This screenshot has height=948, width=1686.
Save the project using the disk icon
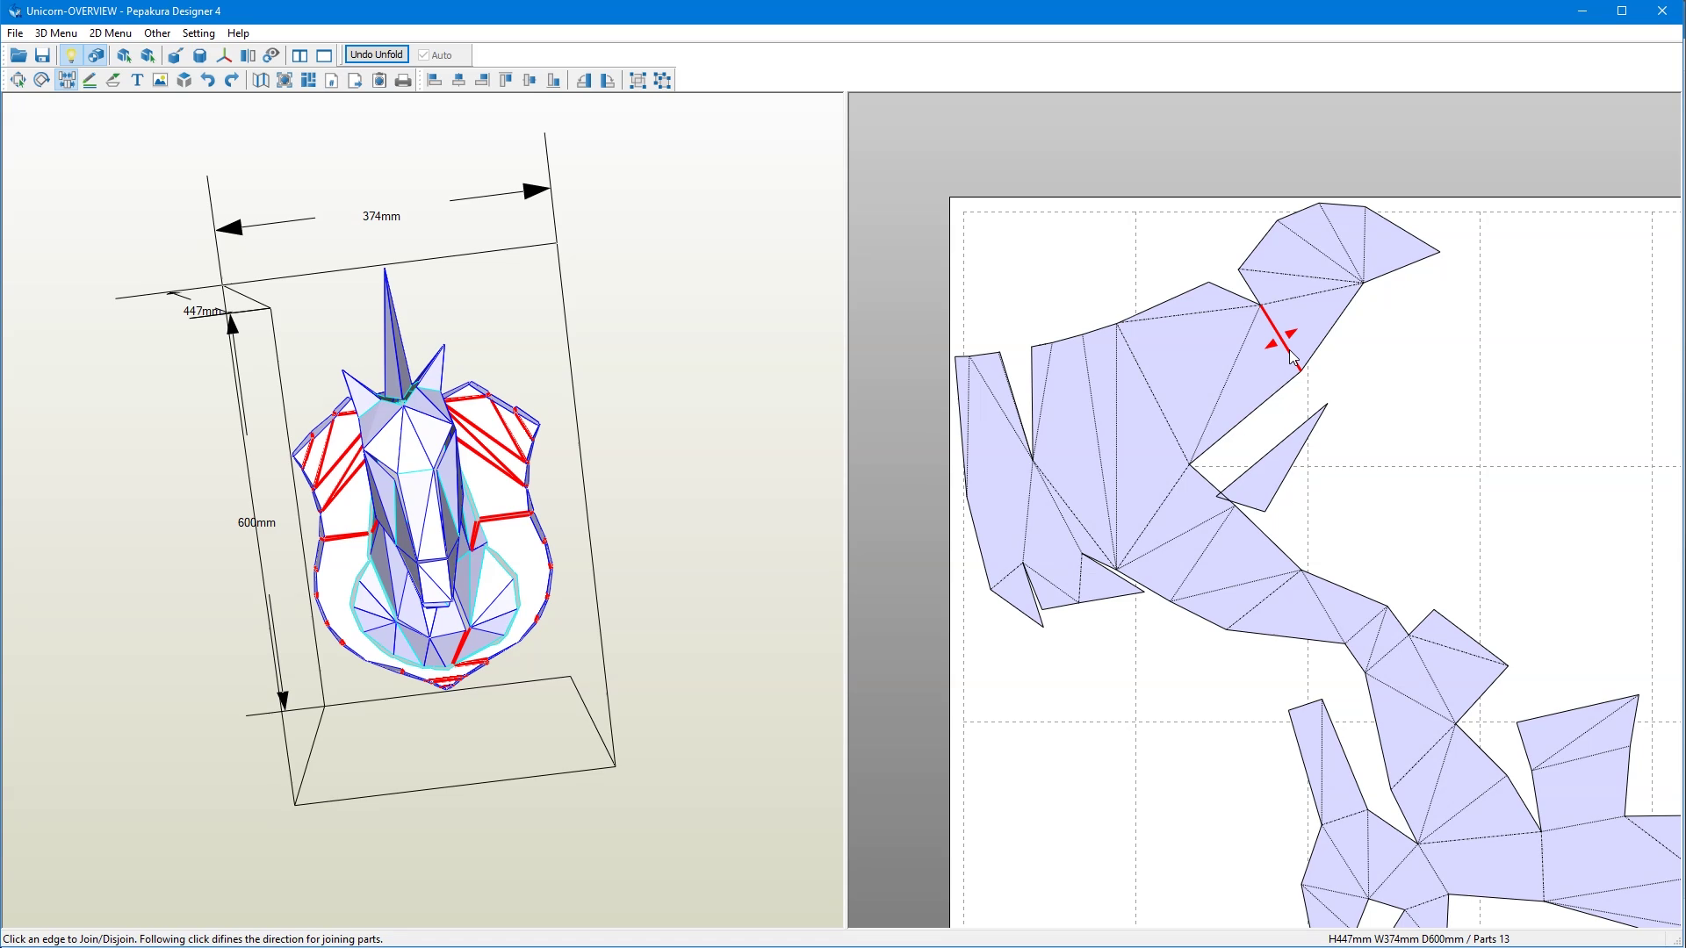click(41, 54)
